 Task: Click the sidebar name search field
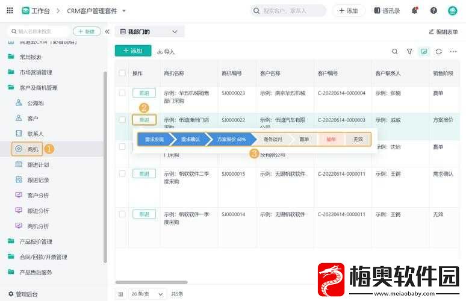39,31
